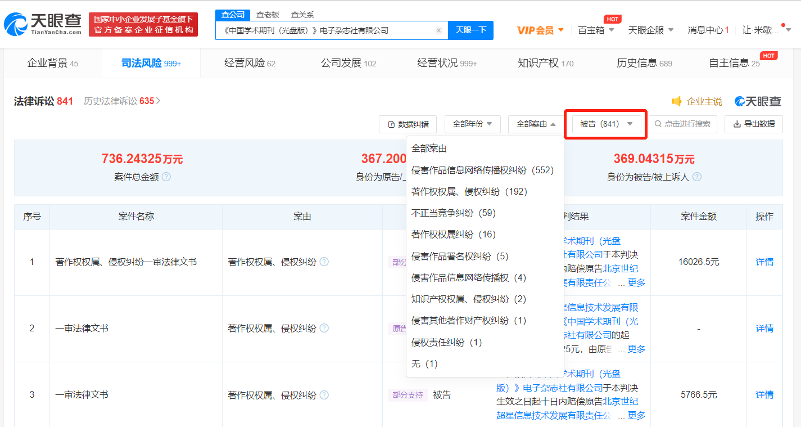801x427 pixels.
Task: Click 更多 in row 3 result
Action: pos(636,416)
